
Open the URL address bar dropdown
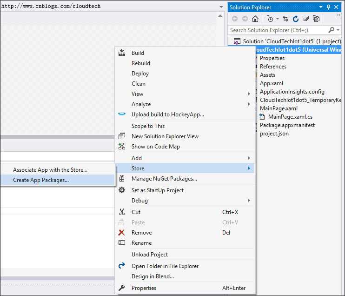coord(221,7)
